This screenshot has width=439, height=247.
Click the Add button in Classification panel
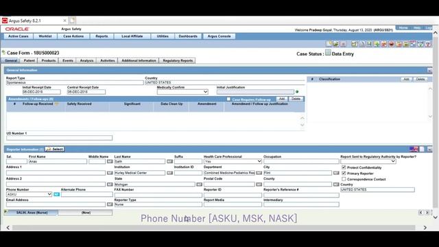click(x=406, y=80)
